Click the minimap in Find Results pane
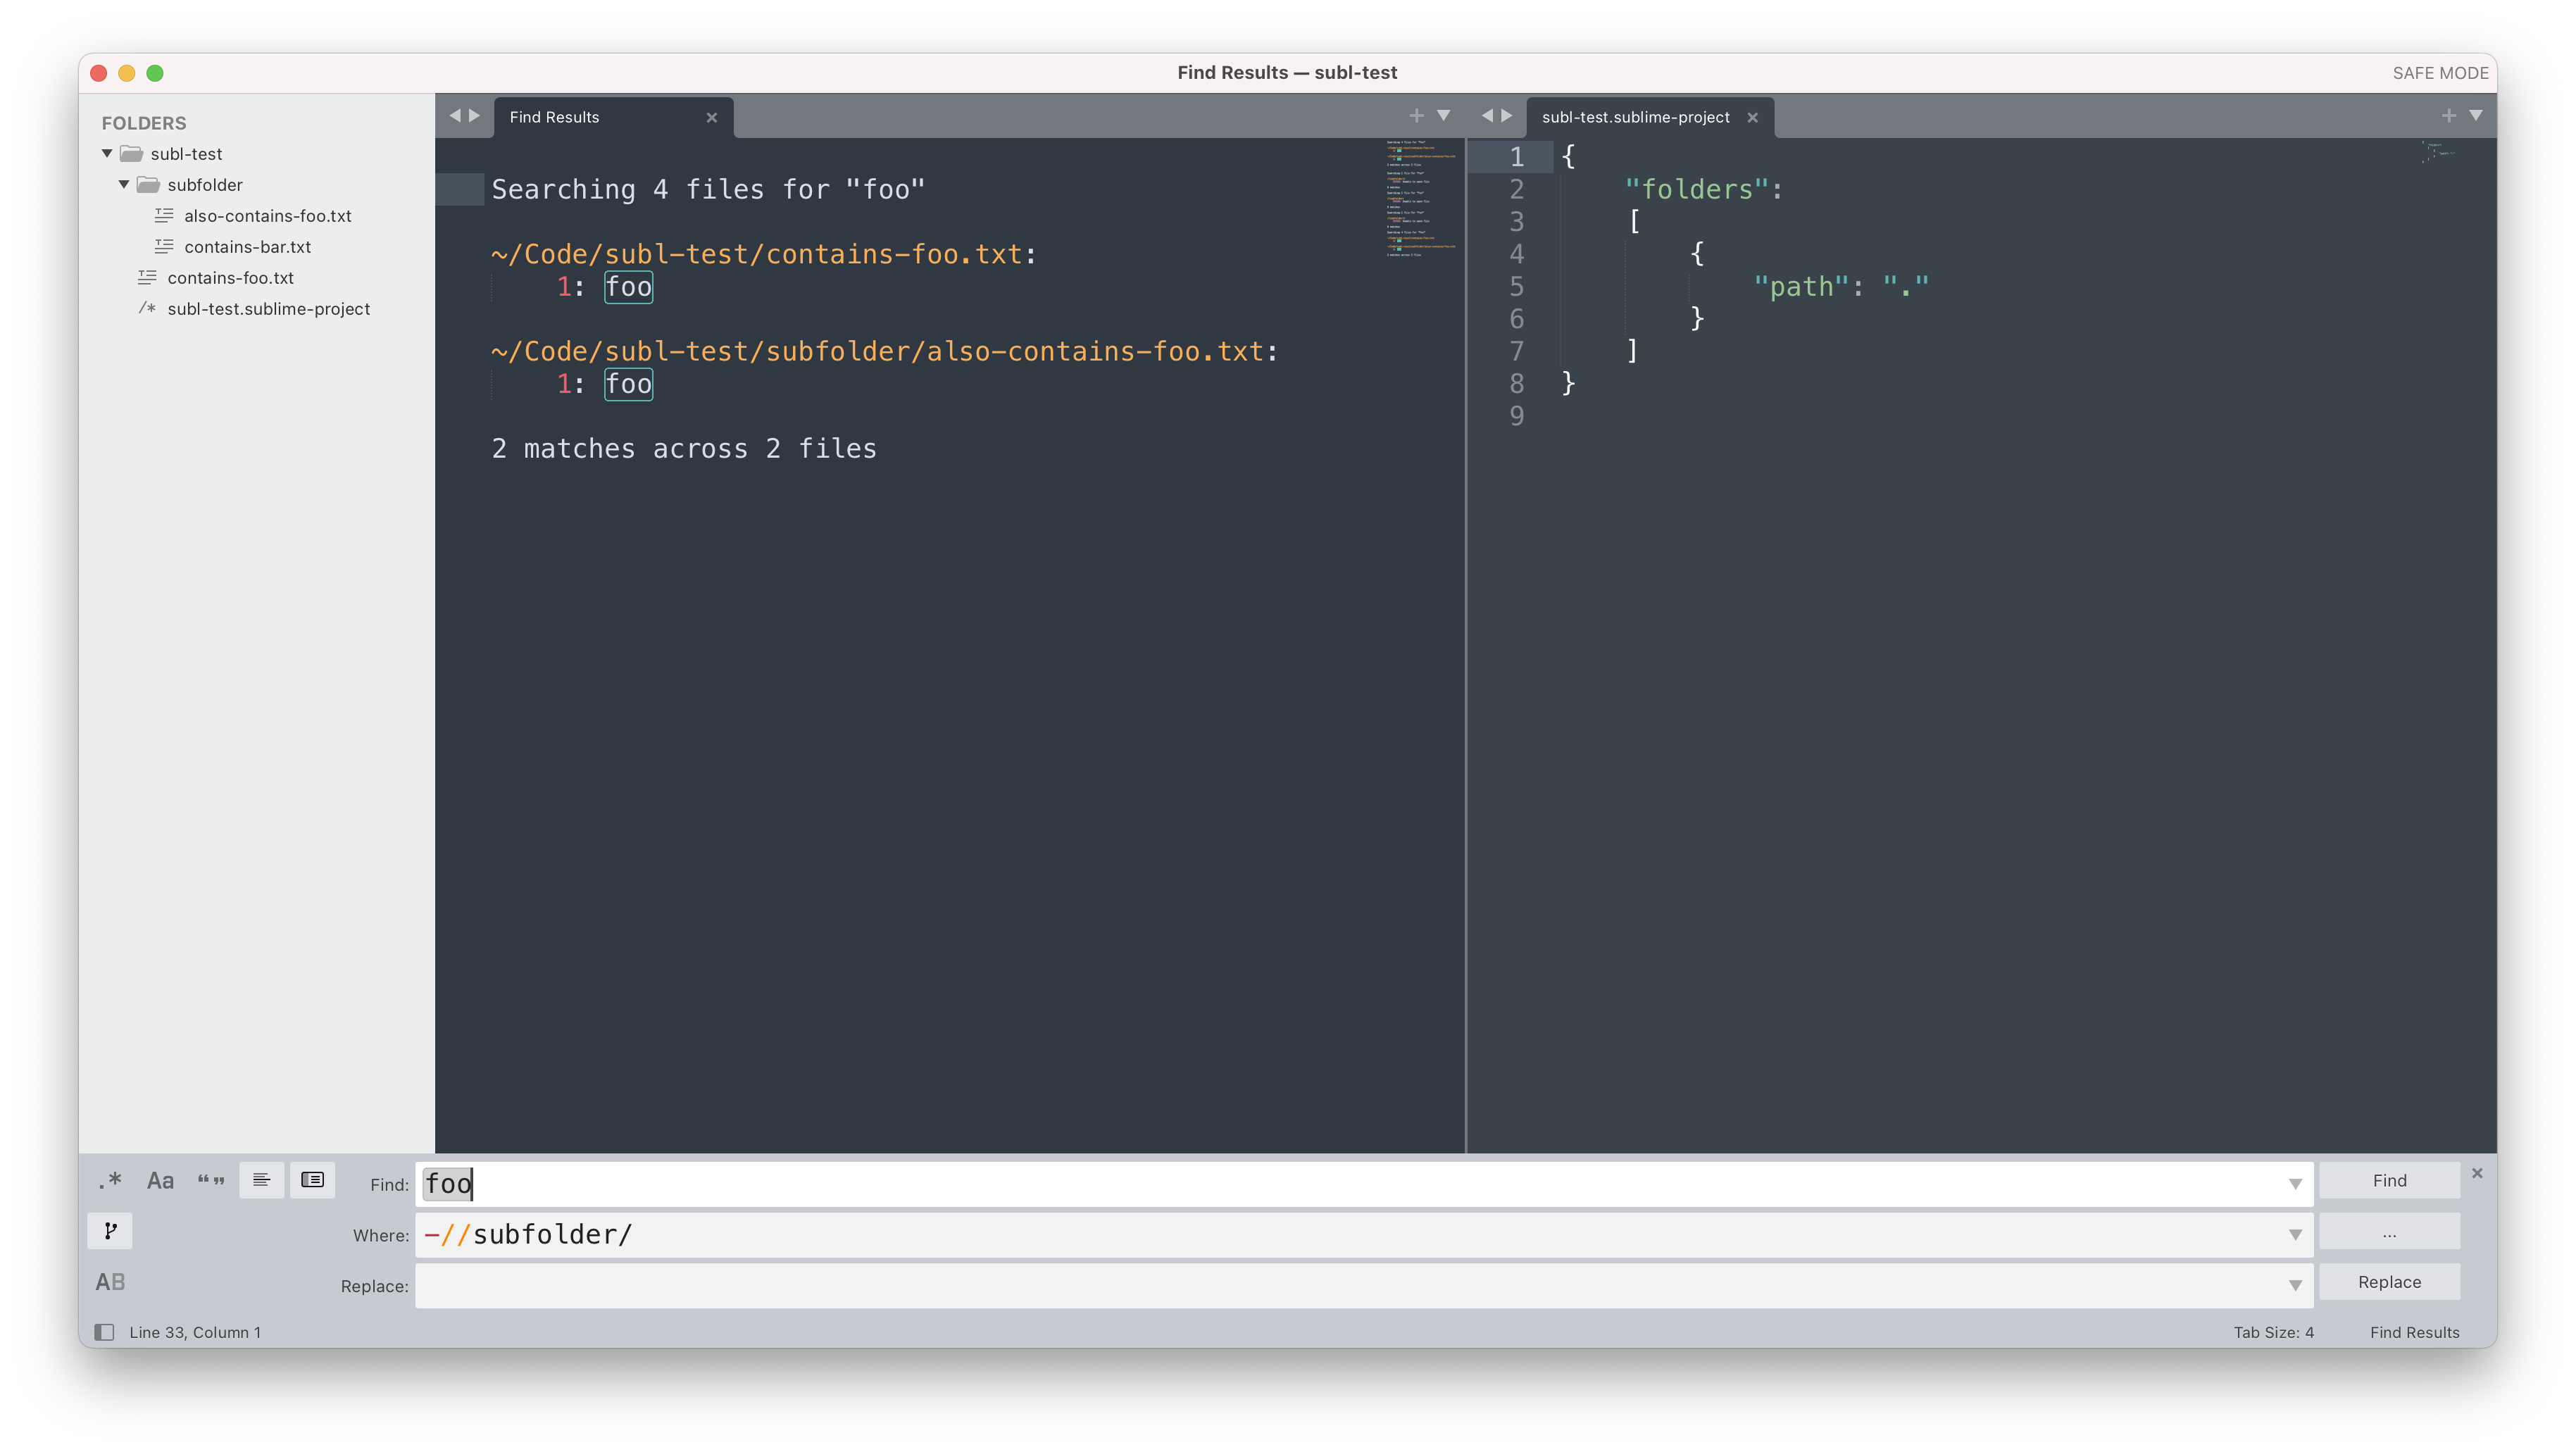The height and width of the screenshot is (1452, 2576). [1421, 200]
